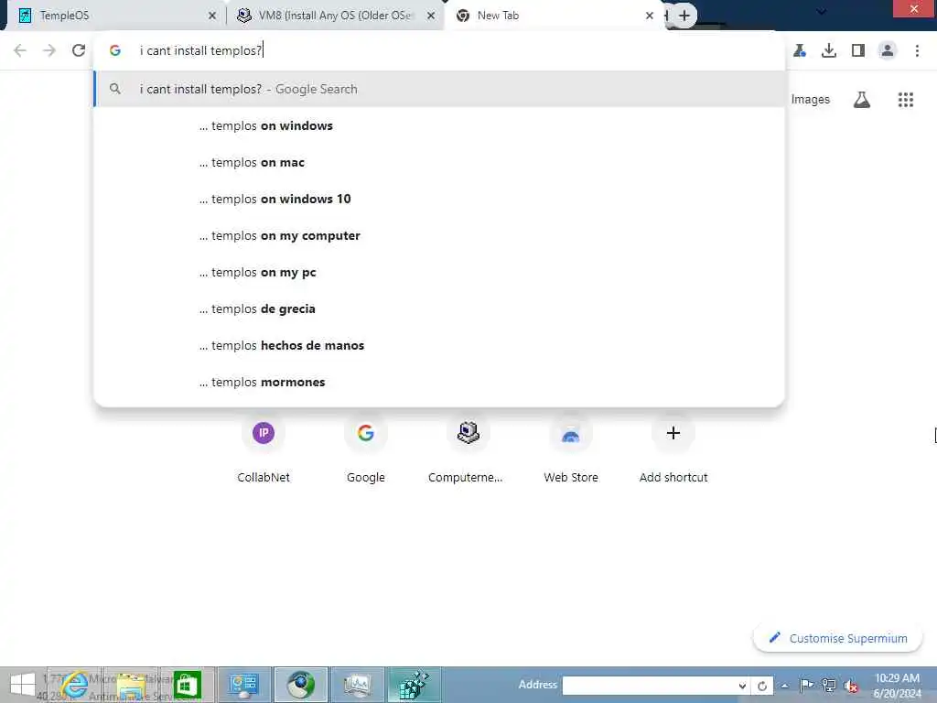Click the Add shortcut plus tile
The height and width of the screenshot is (703, 937).
point(673,449)
